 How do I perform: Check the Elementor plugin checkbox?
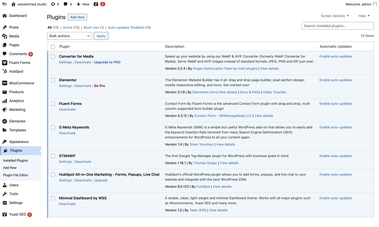pos(53,80)
